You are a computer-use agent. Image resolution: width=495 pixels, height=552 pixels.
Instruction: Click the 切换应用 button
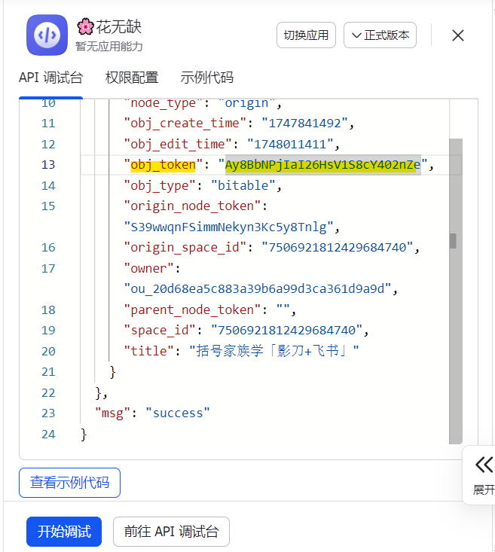306,35
